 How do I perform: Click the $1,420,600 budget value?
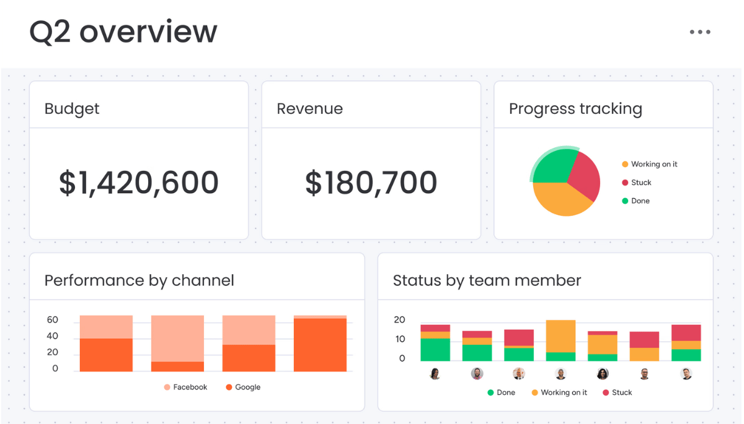pyautogui.click(x=139, y=183)
